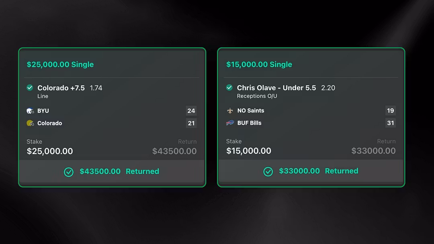Toggle the Chris Olave Under 5.5 checkmark

[x=229, y=87]
